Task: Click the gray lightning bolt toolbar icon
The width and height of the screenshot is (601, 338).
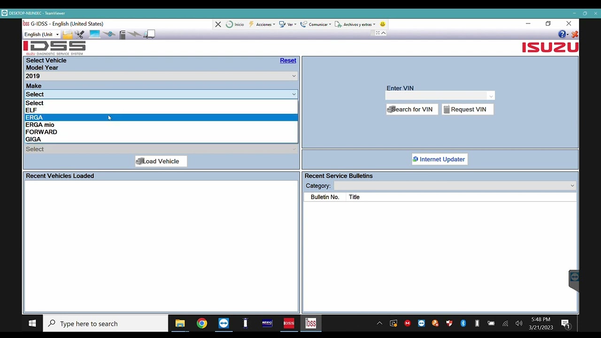Action: (x=134, y=34)
